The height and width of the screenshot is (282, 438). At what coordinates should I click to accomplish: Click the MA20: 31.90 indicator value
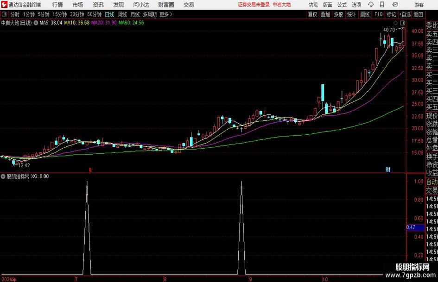click(x=104, y=23)
